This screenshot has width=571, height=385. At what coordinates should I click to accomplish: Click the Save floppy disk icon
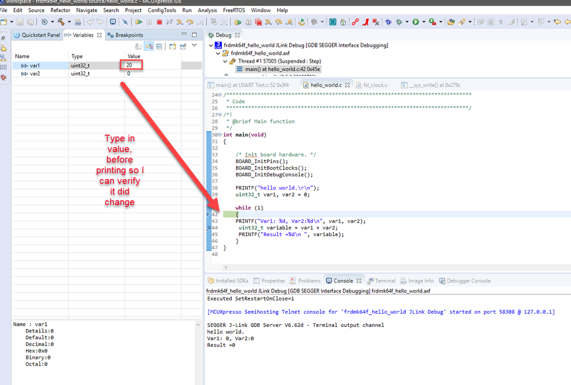point(20,22)
